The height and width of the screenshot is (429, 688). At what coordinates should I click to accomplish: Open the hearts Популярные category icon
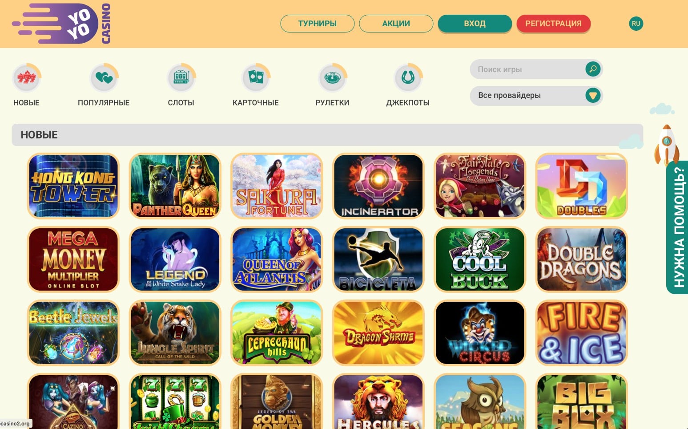(104, 77)
